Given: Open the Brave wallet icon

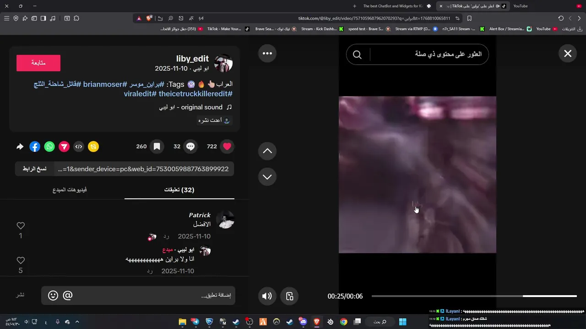Looking at the screenshot, I should [x=34, y=18].
